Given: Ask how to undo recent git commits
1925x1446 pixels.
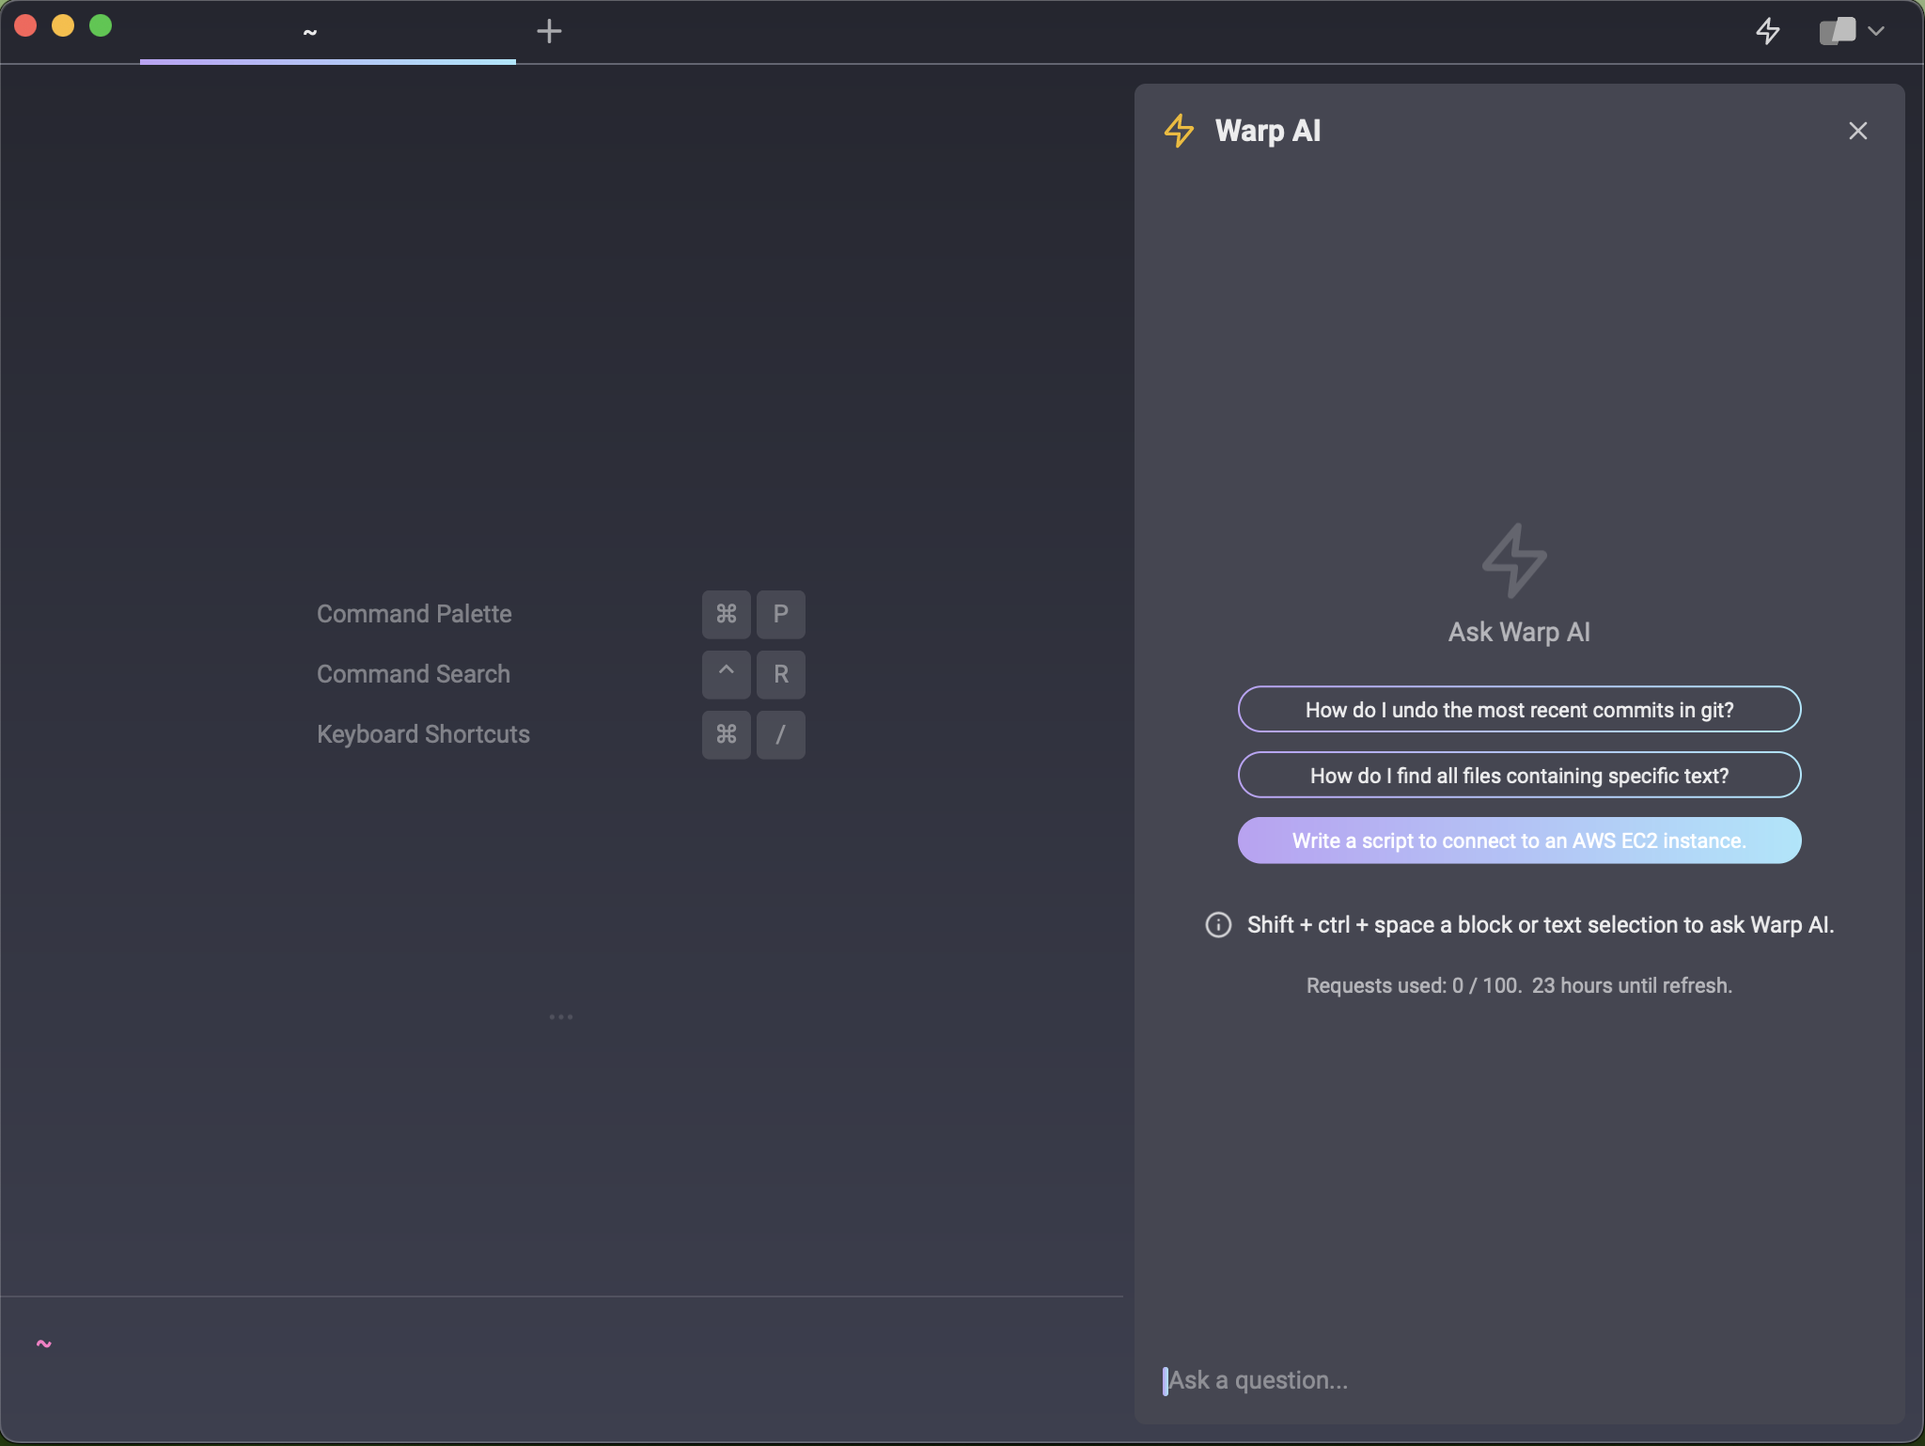Looking at the screenshot, I should [x=1519, y=709].
